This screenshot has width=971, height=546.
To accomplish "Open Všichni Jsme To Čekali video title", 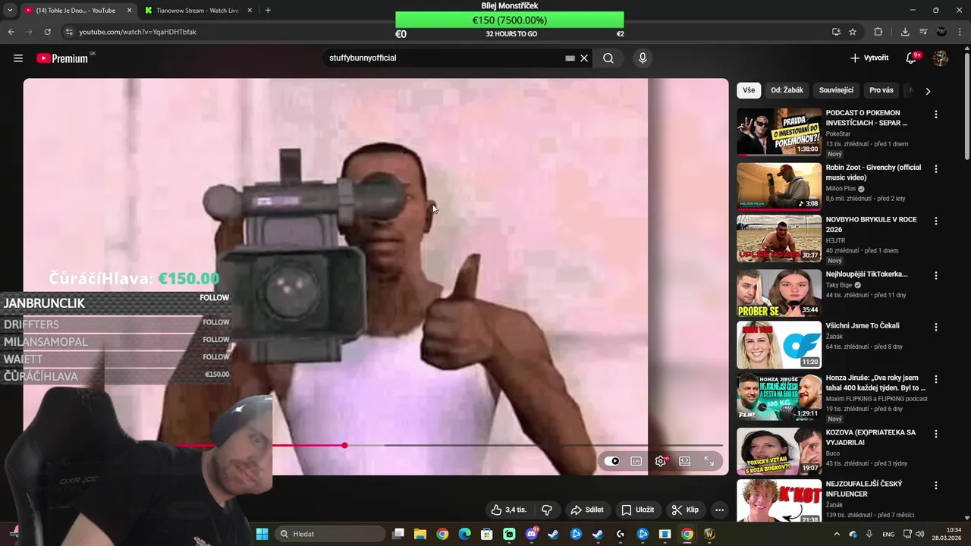I will [x=863, y=325].
